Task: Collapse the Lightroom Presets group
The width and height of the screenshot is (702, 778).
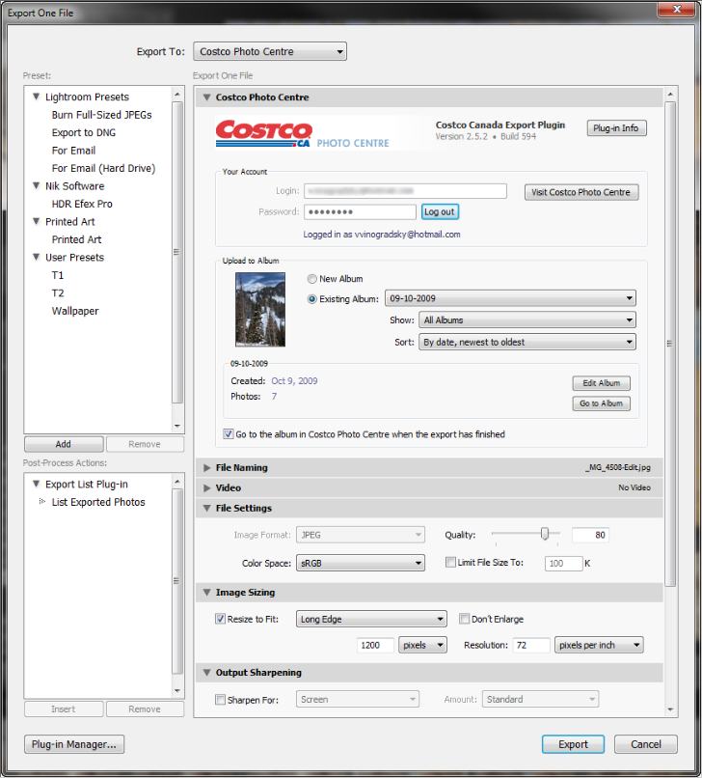Action: [37, 97]
